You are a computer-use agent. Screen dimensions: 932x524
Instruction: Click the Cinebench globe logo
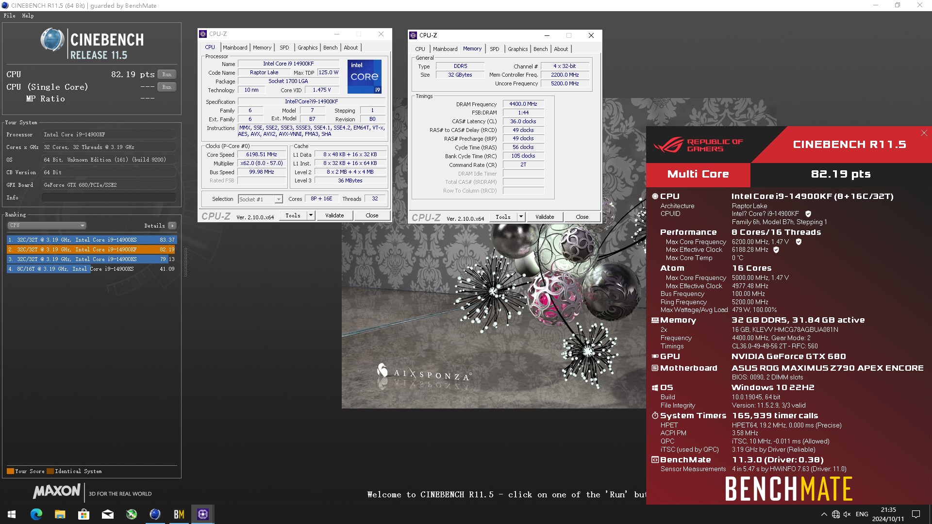[52, 40]
